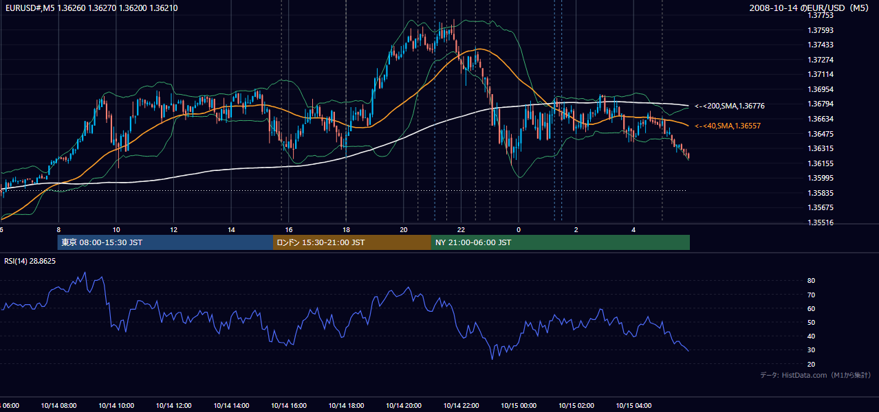The image size is (879, 412).
Task: Click the 10/14 22:00 time label
Action: (461, 406)
